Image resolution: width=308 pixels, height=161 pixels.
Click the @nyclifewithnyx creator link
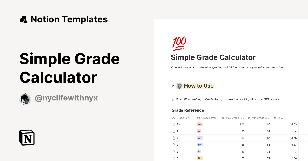click(66, 98)
